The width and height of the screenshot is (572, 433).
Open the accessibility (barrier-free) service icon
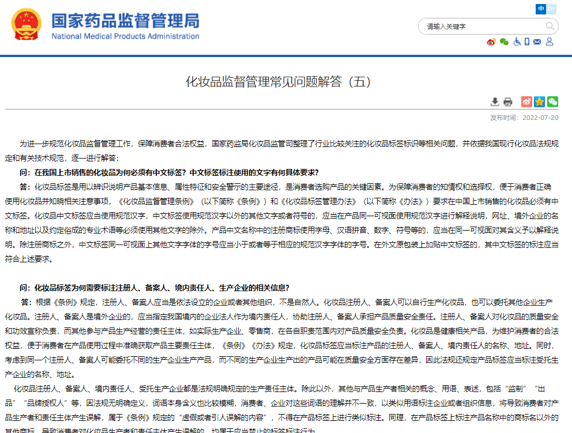[x=517, y=42]
